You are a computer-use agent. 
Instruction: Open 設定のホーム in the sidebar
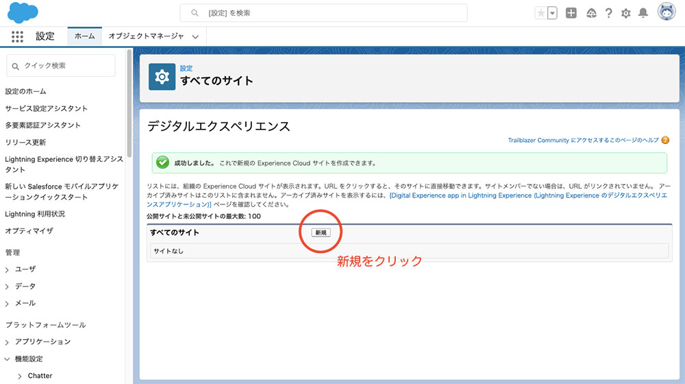(26, 91)
